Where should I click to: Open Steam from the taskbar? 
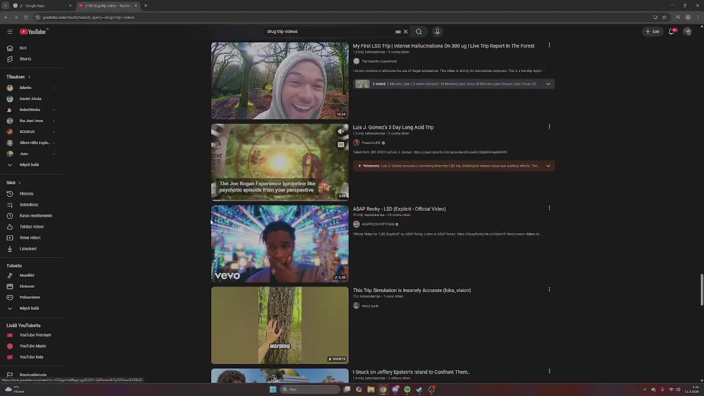click(419, 389)
